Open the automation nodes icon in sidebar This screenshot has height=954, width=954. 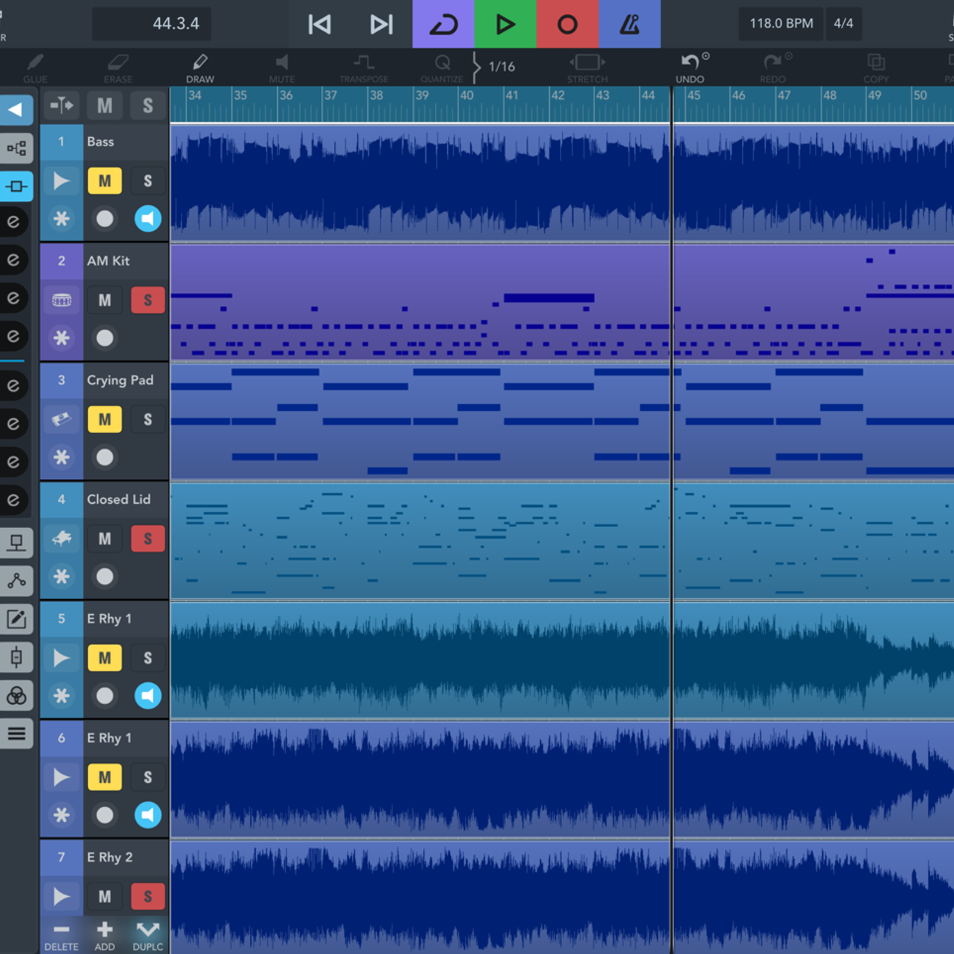[16, 581]
